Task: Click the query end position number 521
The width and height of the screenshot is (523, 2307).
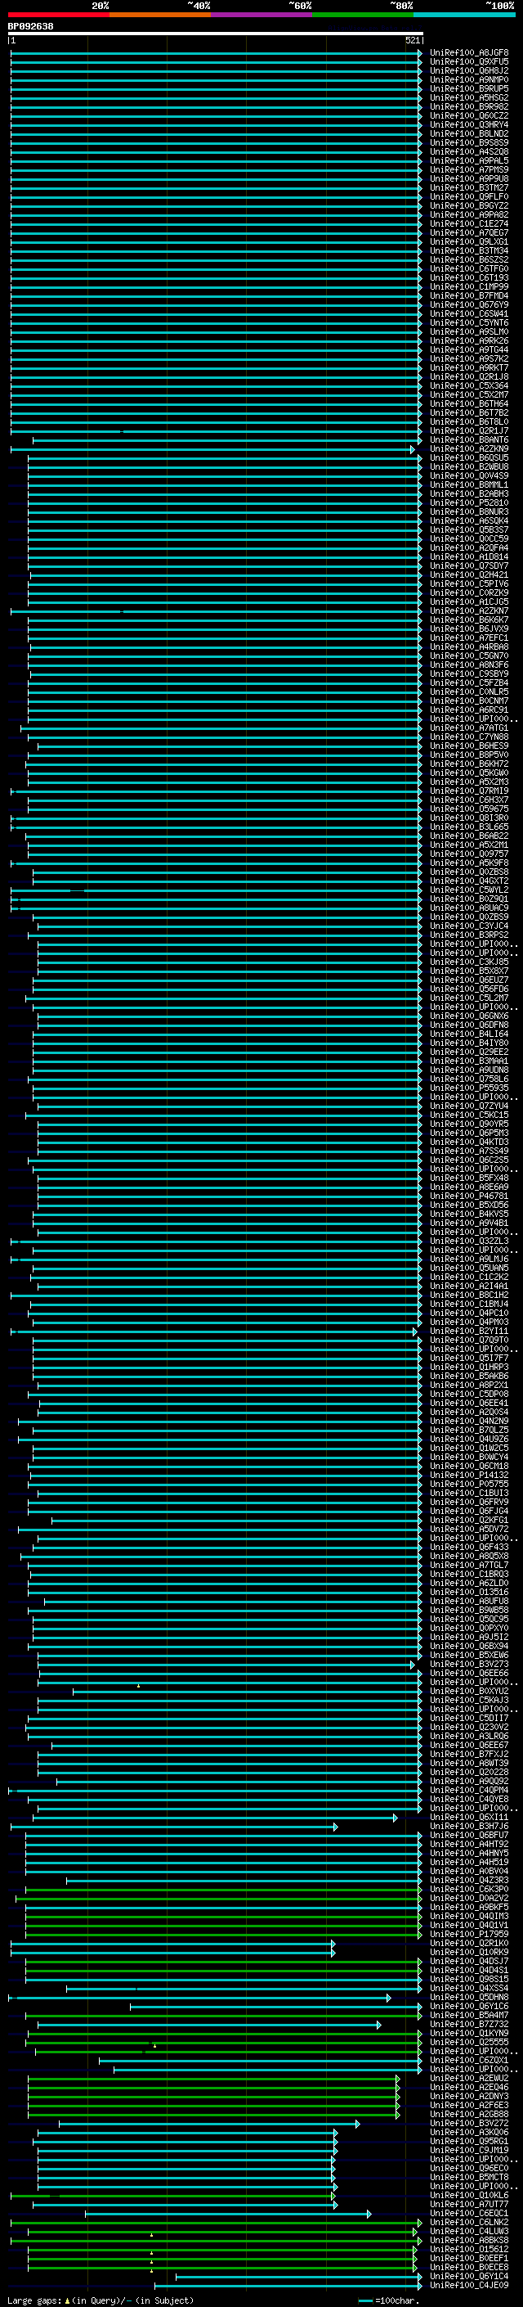Action: coord(412,40)
